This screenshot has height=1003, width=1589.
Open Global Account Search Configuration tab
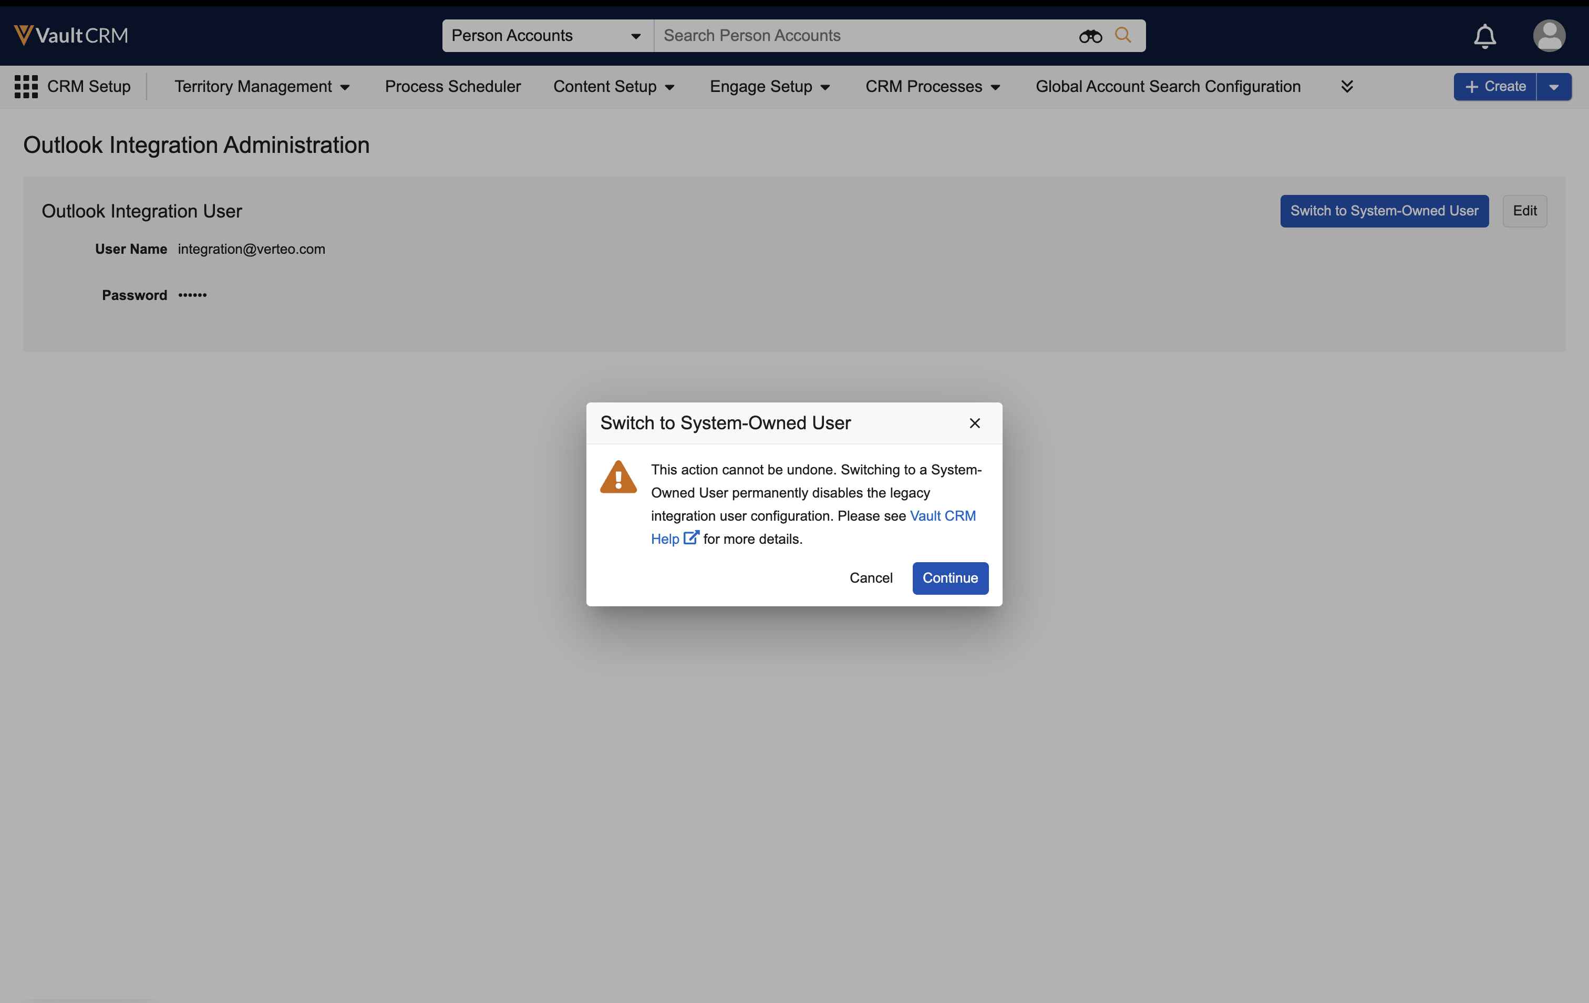tap(1168, 87)
